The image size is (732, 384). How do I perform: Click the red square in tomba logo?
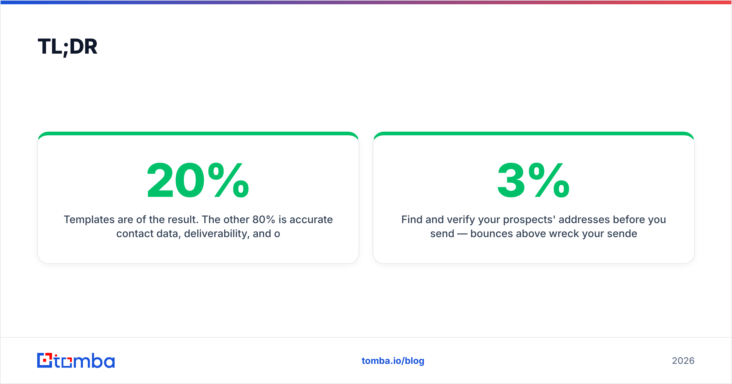45,361
